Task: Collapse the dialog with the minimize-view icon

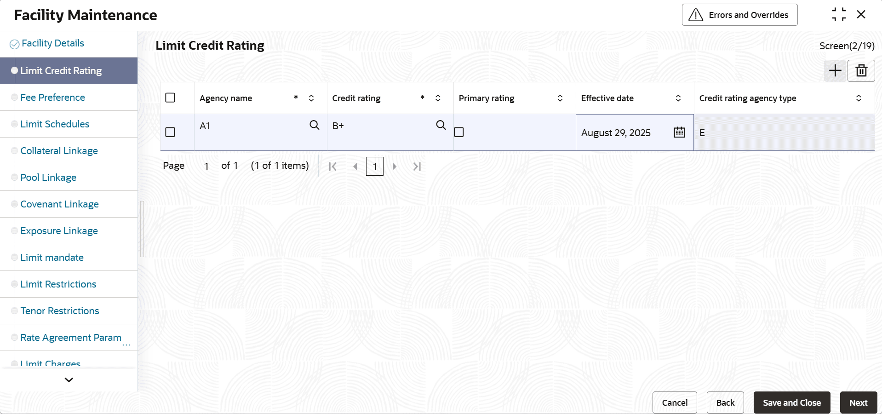Action: [x=839, y=15]
